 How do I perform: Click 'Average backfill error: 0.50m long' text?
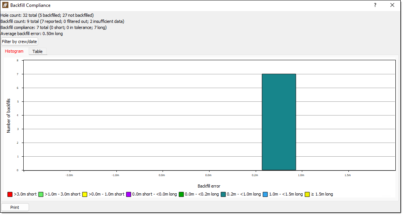[32, 34]
